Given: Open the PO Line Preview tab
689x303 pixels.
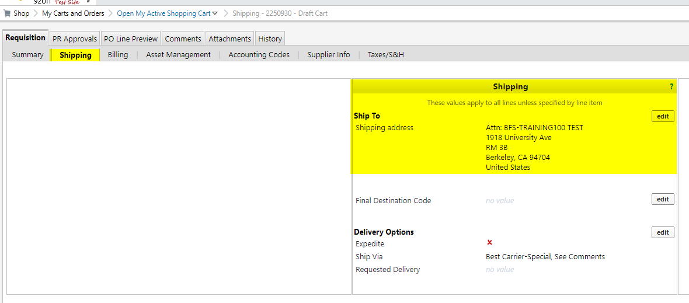Looking at the screenshot, I should (x=131, y=39).
